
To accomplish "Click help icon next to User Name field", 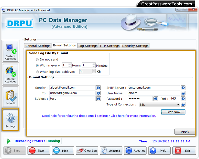I will point(183,93).
